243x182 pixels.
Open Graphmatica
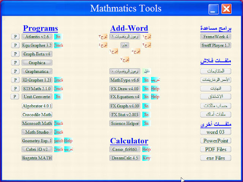click(37, 71)
